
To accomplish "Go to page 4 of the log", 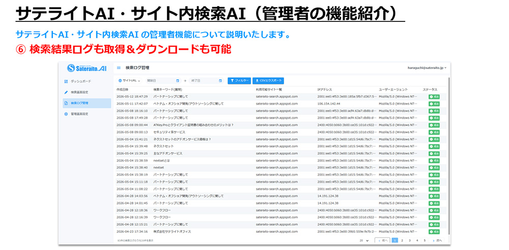I will (x=417, y=240).
